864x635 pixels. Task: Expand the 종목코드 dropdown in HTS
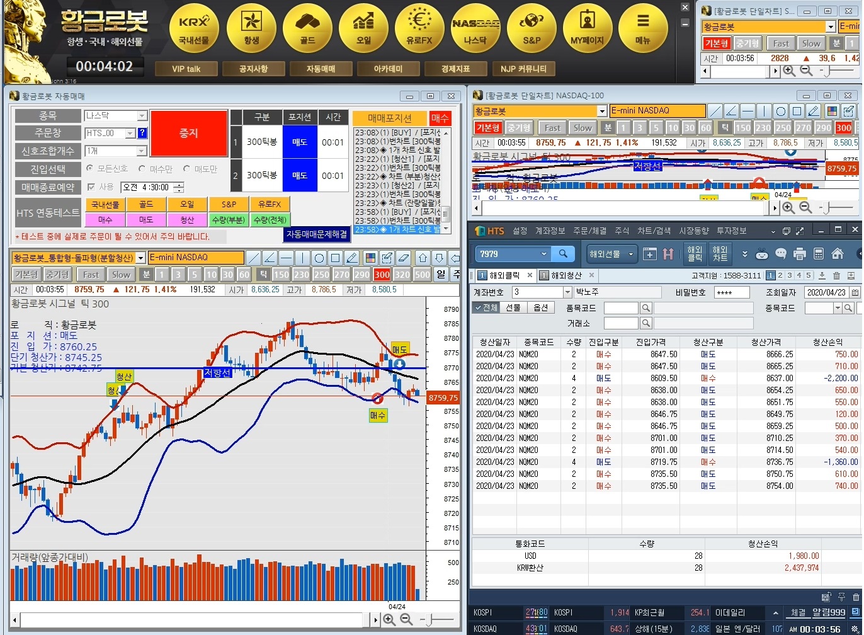[838, 308]
